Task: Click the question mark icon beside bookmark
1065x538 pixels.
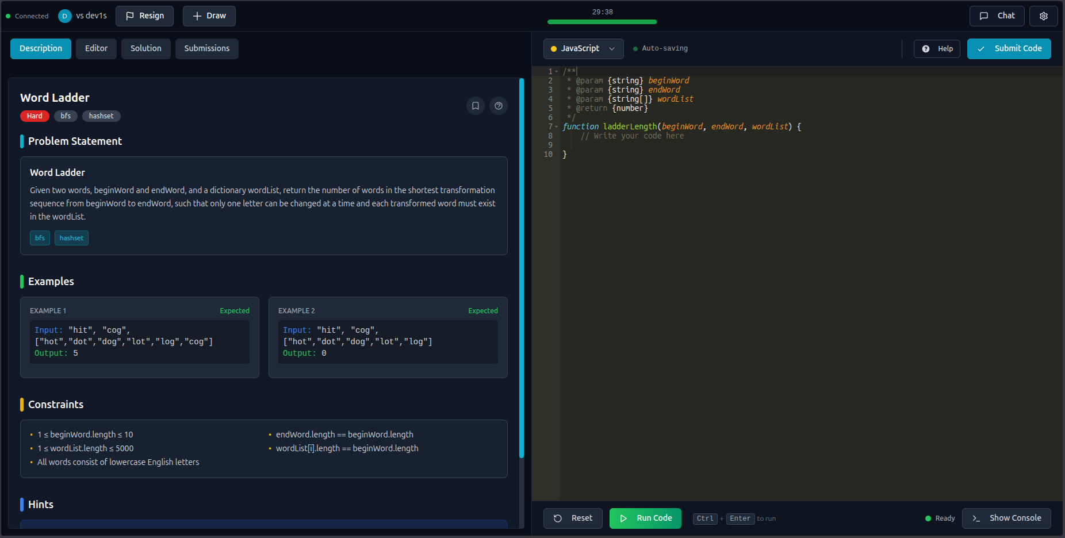Action: [x=499, y=106]
